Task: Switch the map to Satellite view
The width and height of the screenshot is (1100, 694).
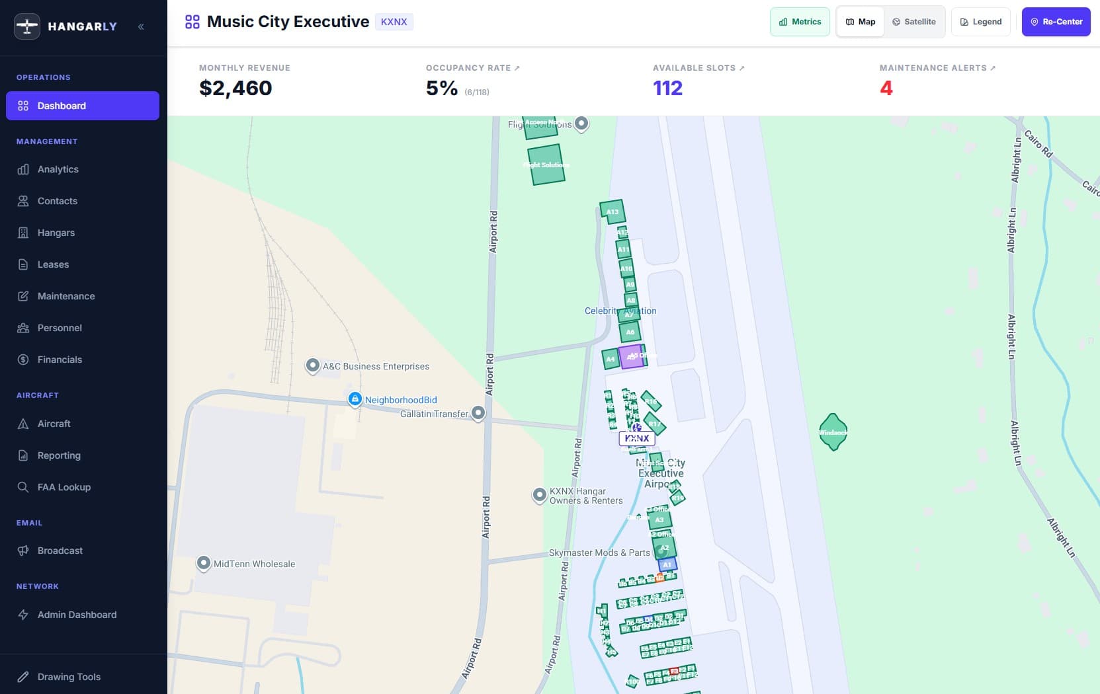Action: [x=915, y=21]
